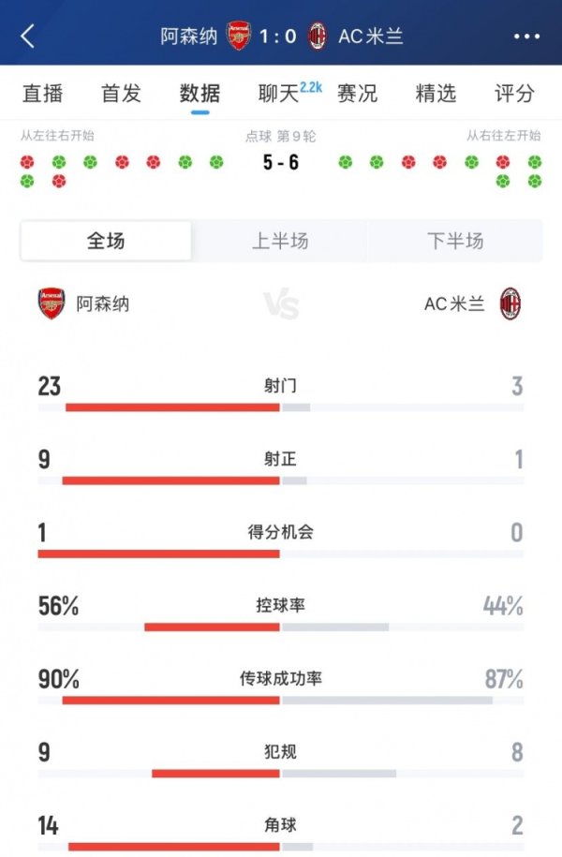Open the 聊天 tab with 2.2k count
The height and width of the screenshot is (857, 562).
point(278,93)
